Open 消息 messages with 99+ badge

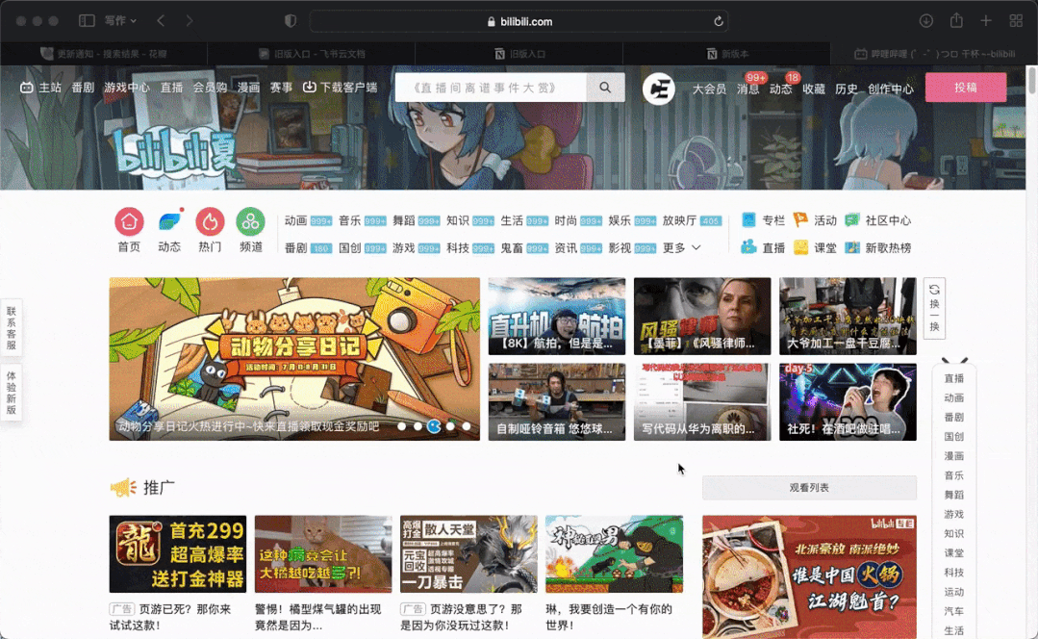tap(748, 89)
